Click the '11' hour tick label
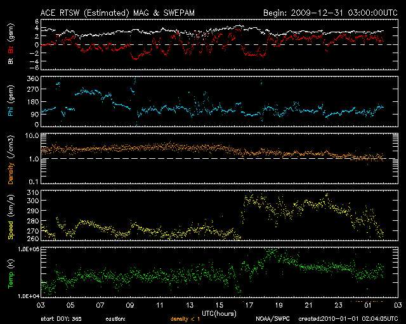406x324 pixels. (x=160, y=305)
